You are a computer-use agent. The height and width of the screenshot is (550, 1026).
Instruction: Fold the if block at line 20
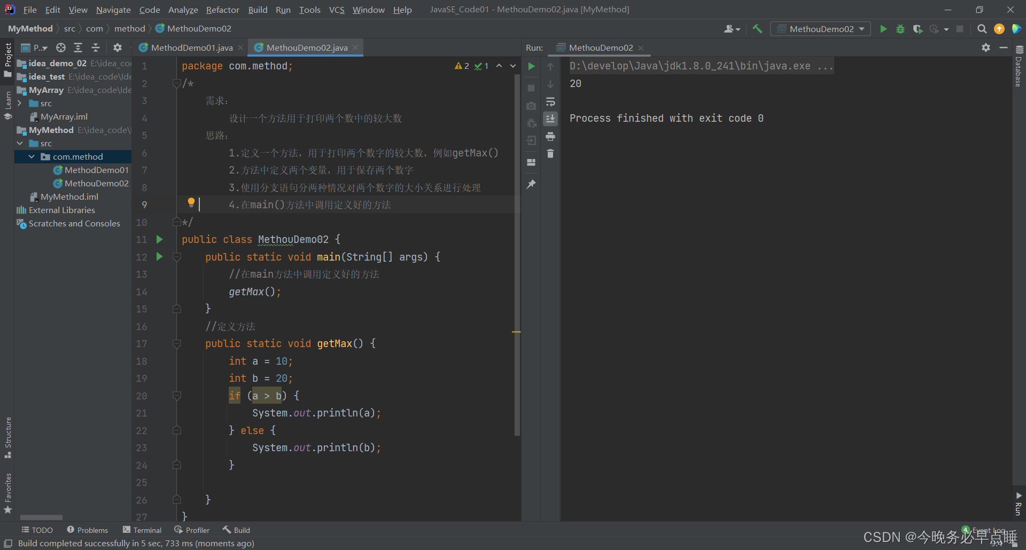click(176, 396)
